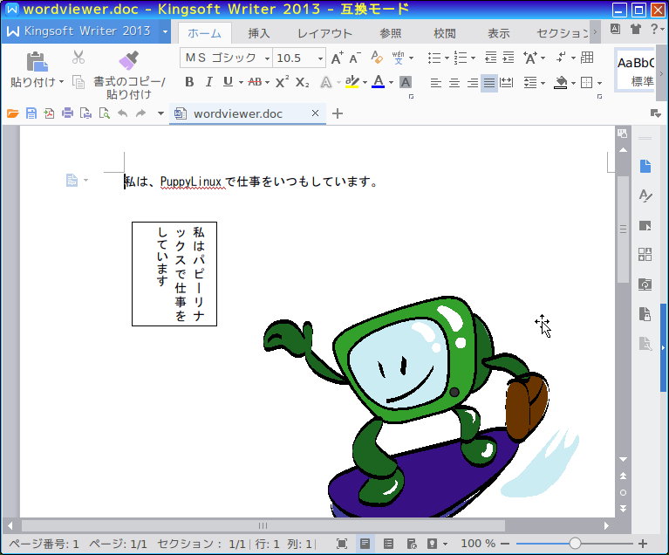This screenshot has height=555, width=669.
Task: Open the 10.5 font size dropdown
Action: tap(320, 58)
